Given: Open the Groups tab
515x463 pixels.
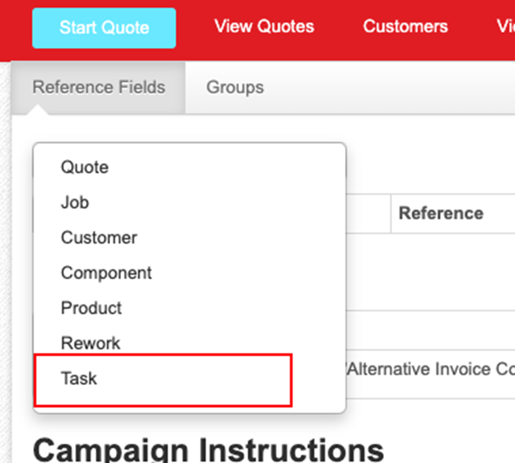Looking at the screenshot, I should pyautogui.click(x=234, y=87).
